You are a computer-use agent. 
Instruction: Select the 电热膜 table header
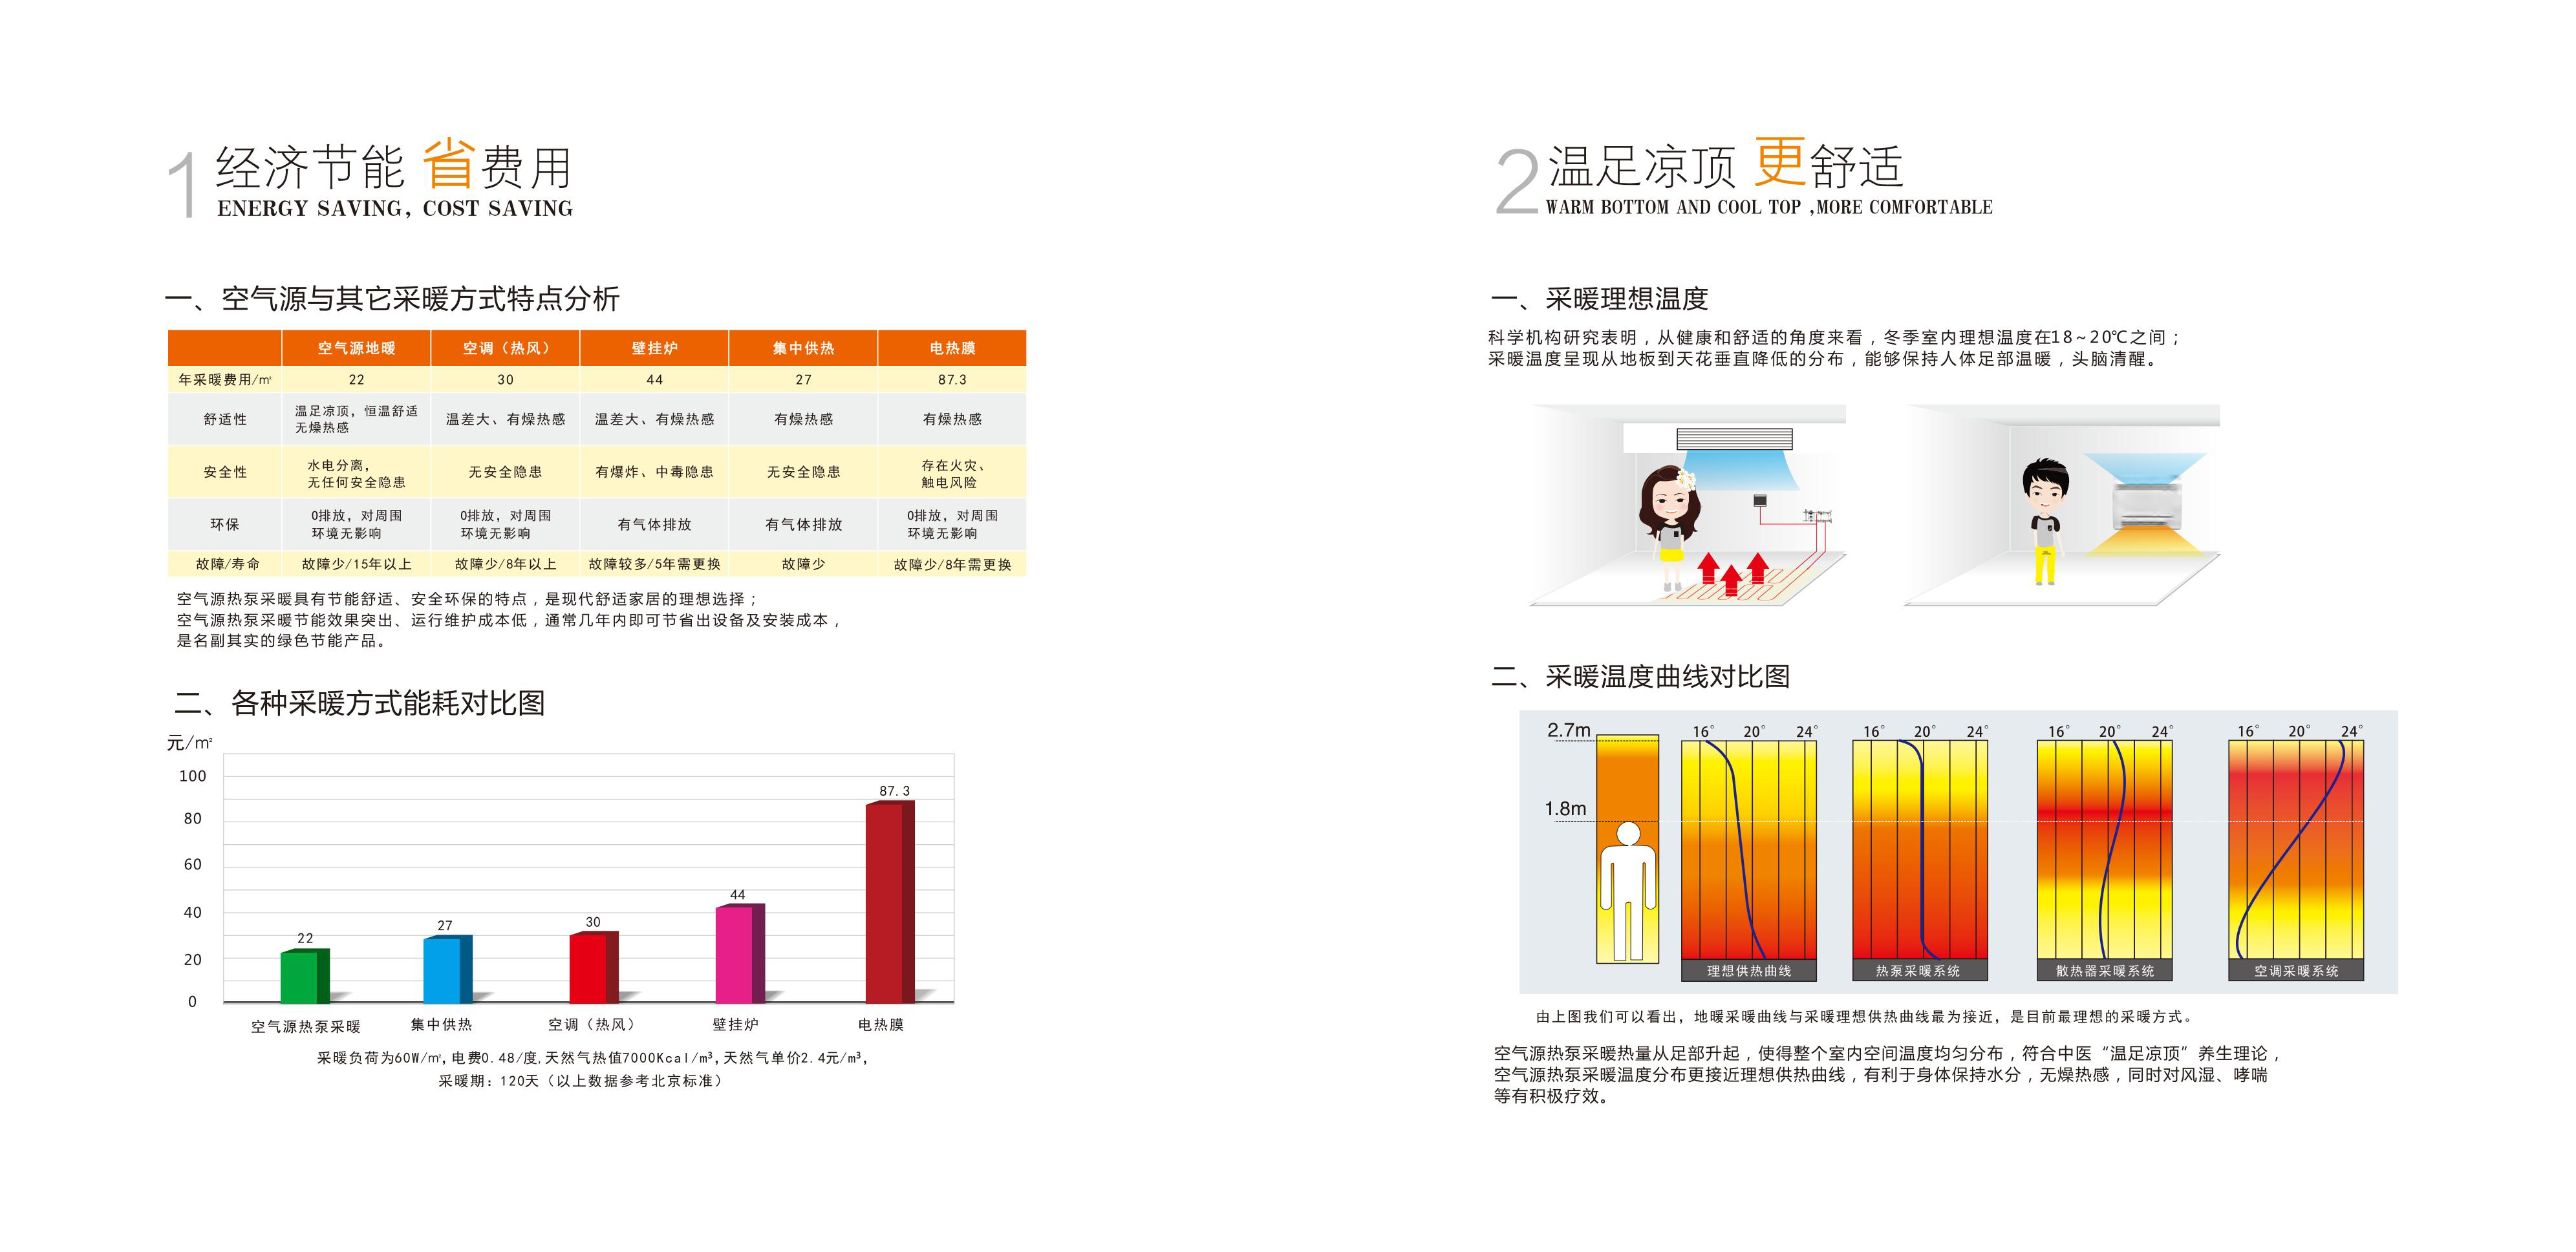[x=952, y=348]
